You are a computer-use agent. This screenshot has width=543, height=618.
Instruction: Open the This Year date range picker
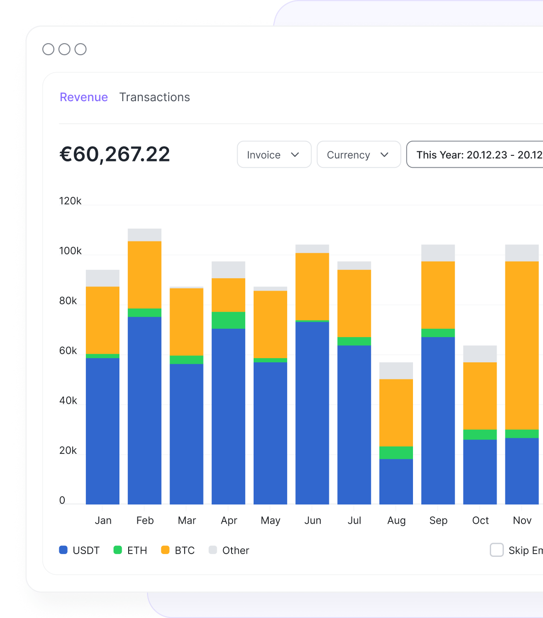(478, 154)
